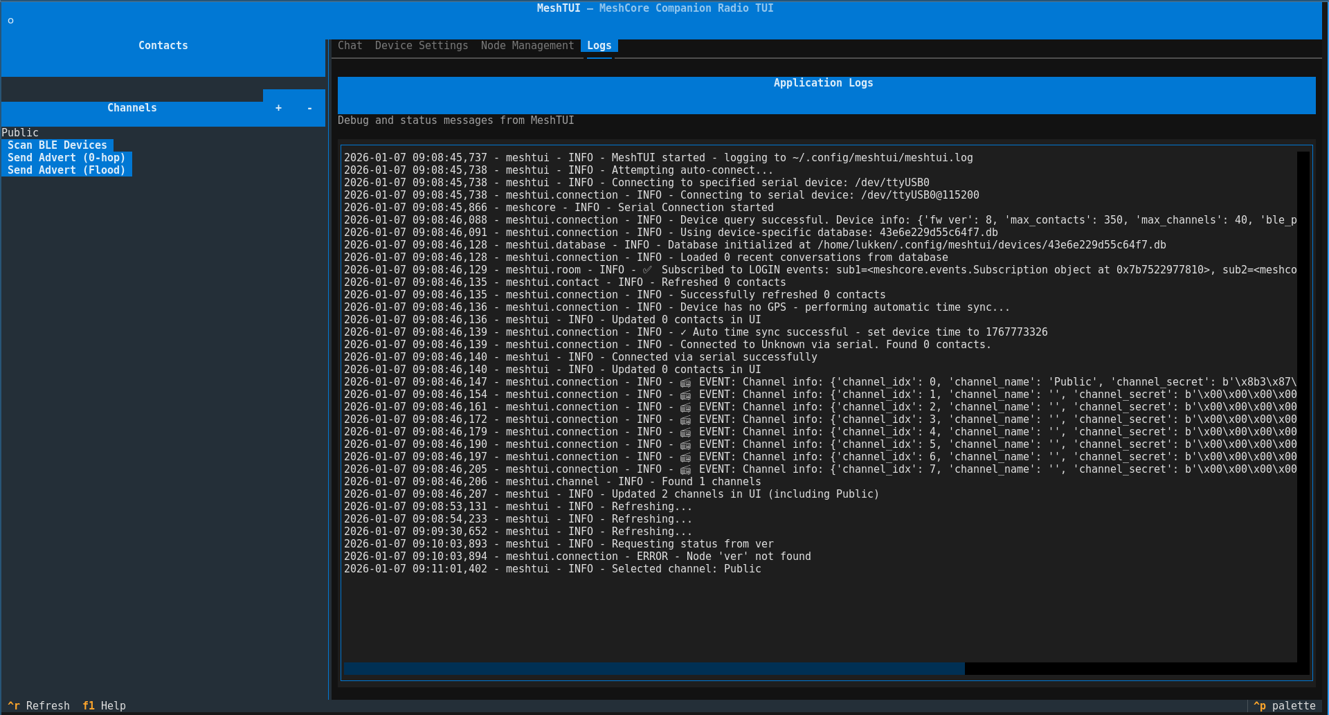The height and width of the screenshot is (715, 1329).
Task: Click Refresh in the footer bar
Action: (x=39, y=705)
